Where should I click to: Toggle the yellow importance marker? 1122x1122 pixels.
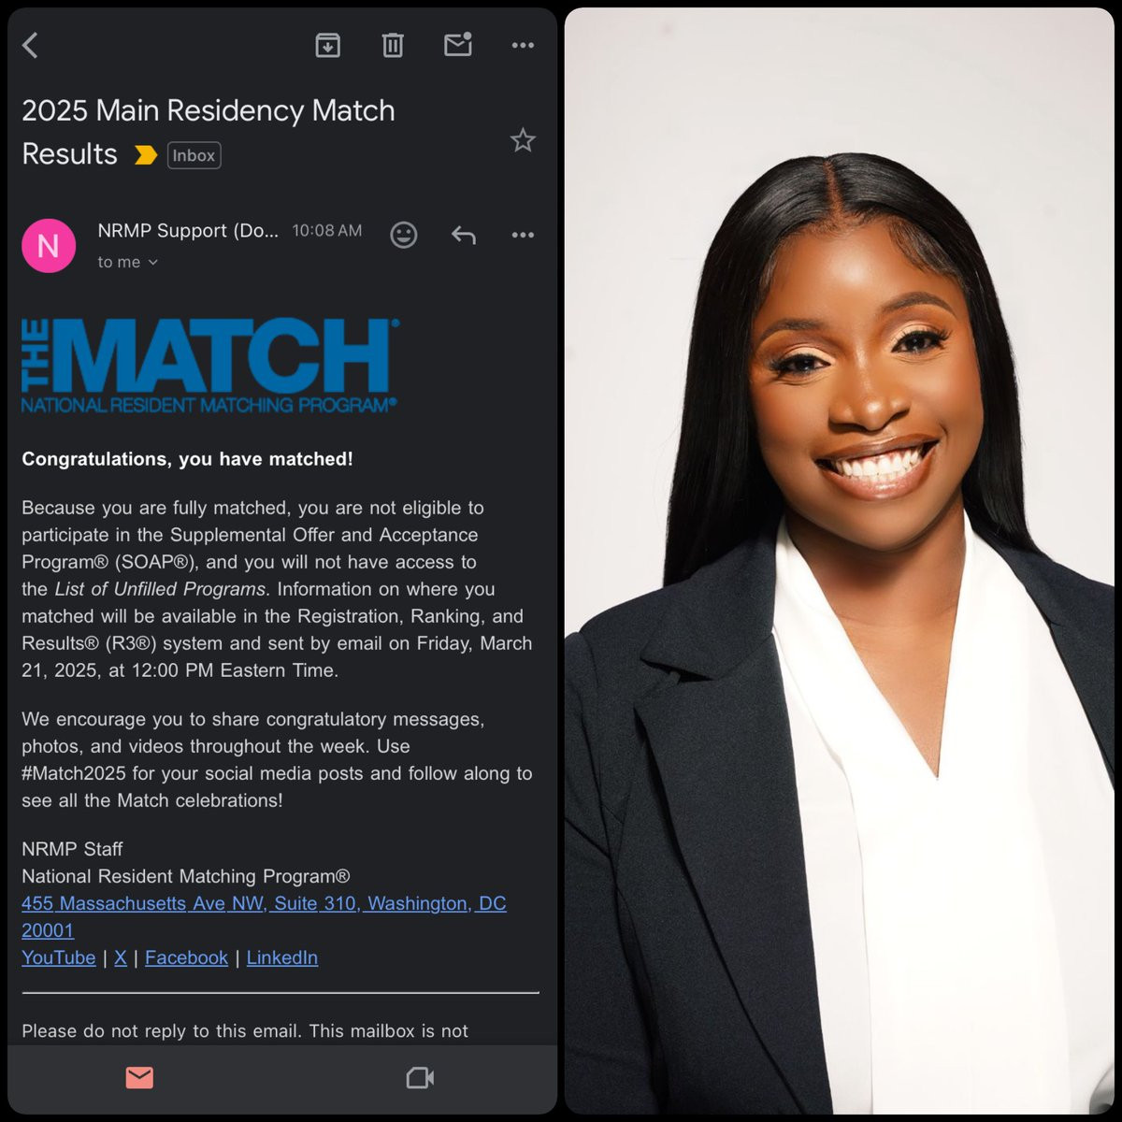[145, 155]
